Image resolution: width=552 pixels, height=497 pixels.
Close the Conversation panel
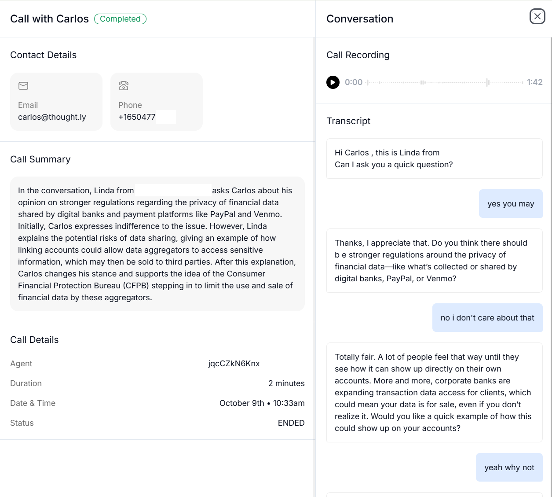(x=537, y=17)
